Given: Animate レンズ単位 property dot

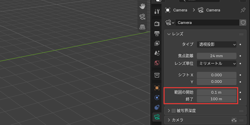Looking at the screenshot, I should click(x=240, y=64).
